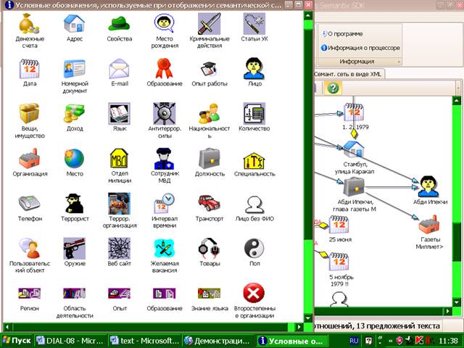Click the Пользовательский объект icon
This screenshot has width=464, height=348.
click(x=29, y=248)
